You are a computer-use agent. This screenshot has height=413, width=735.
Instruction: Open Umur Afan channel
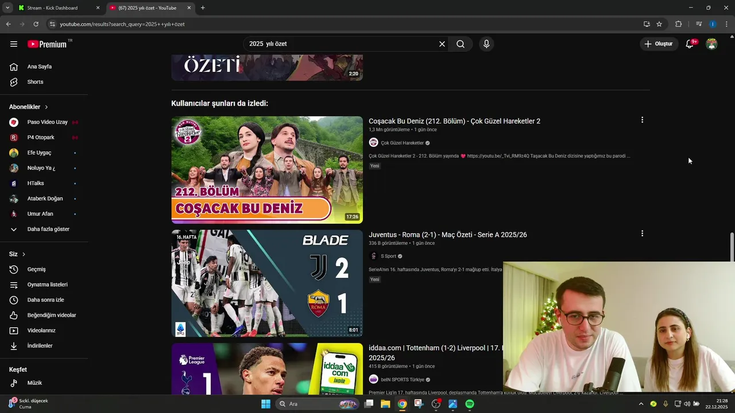coord(40,214)
